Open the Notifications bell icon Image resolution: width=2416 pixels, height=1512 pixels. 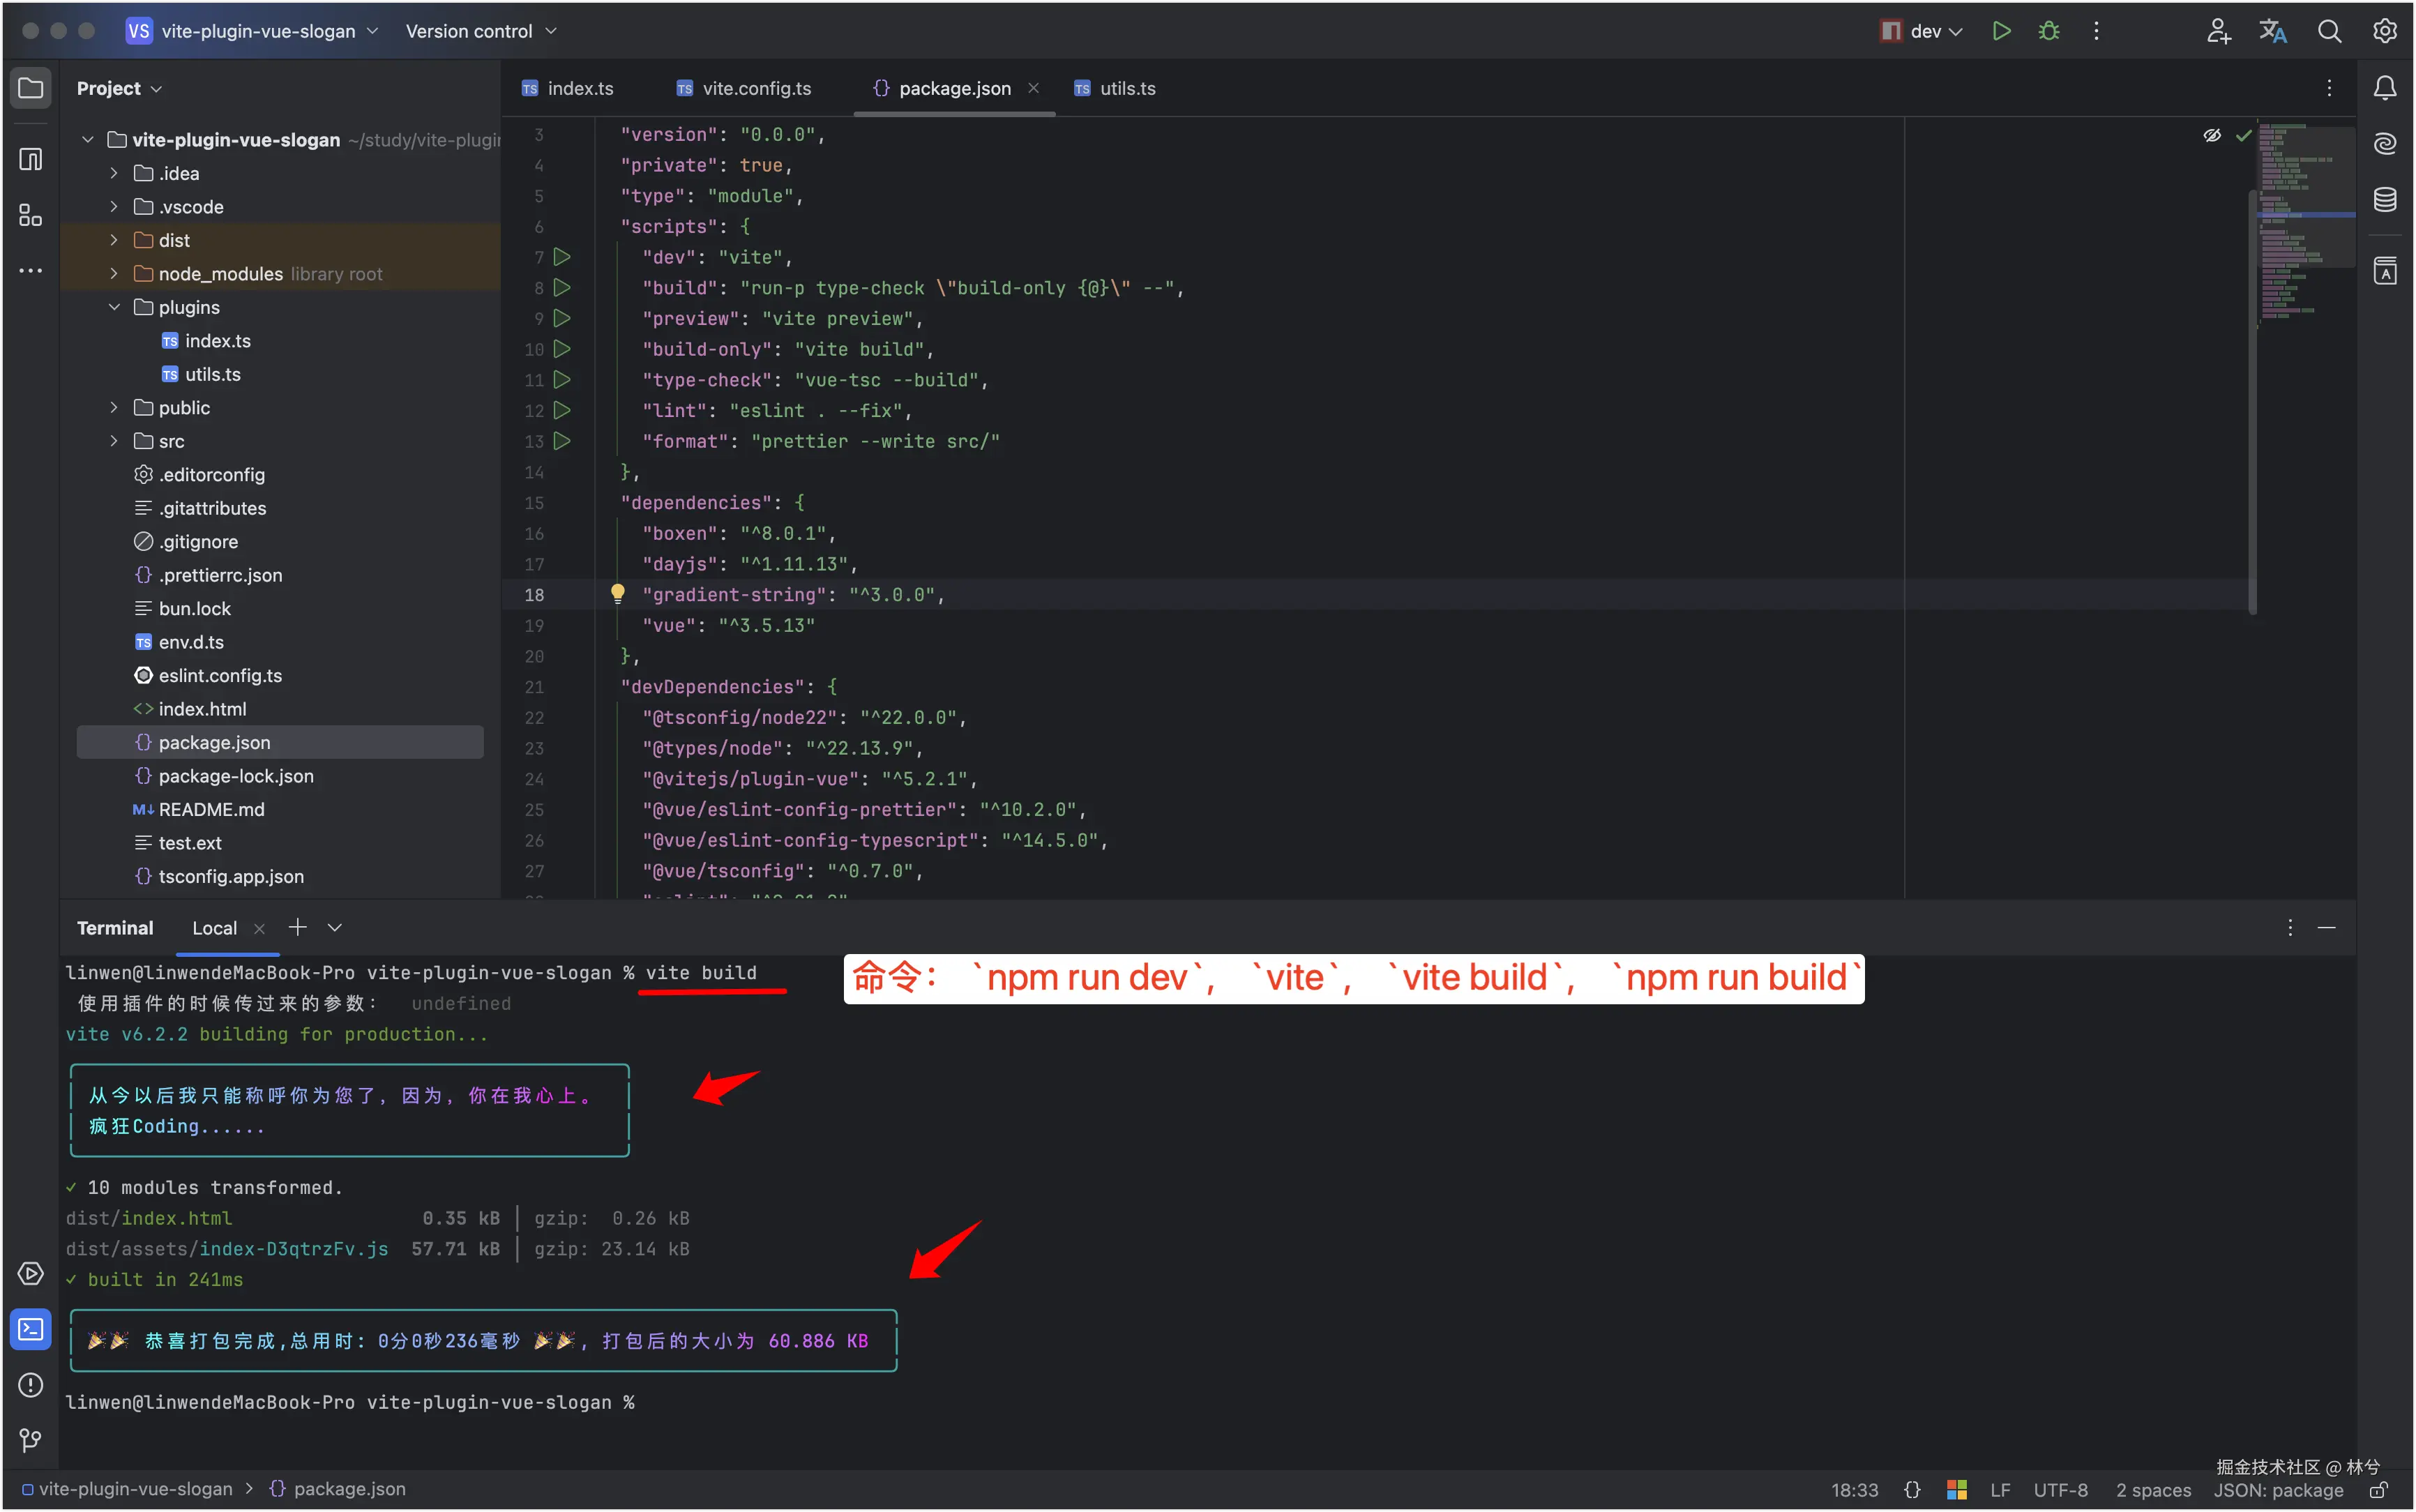pyautogui.click(x=2385, y=88)
